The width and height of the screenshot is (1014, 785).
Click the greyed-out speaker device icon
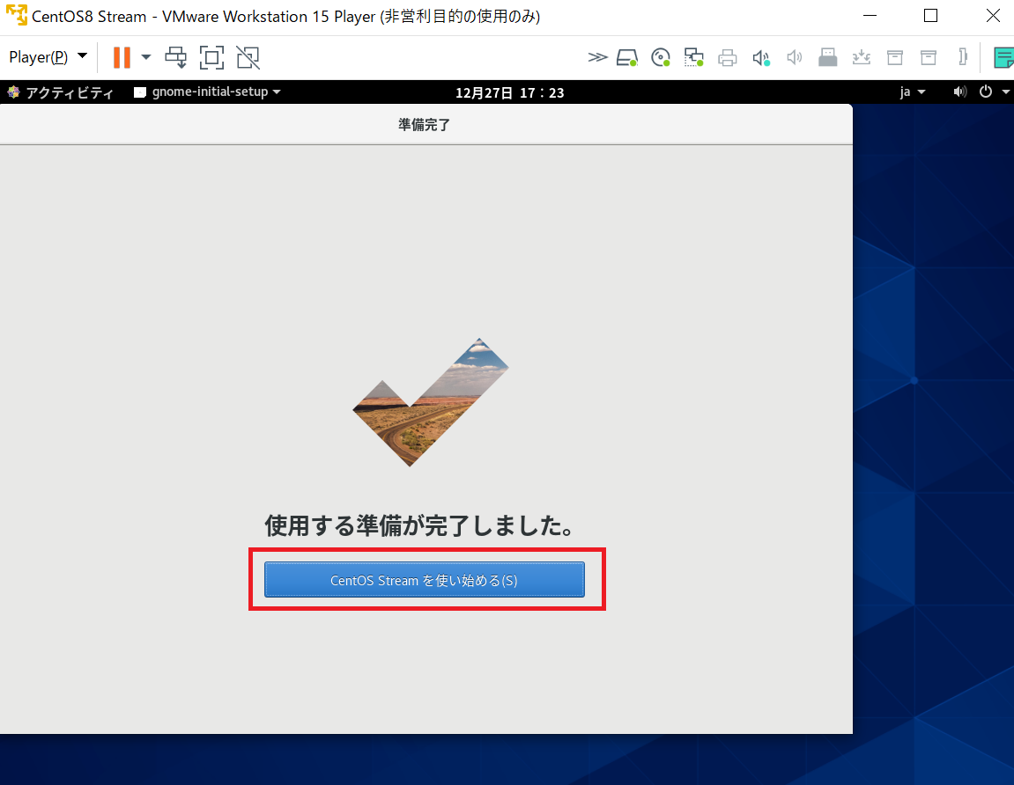pyautogui.click(x=794, y=57)
